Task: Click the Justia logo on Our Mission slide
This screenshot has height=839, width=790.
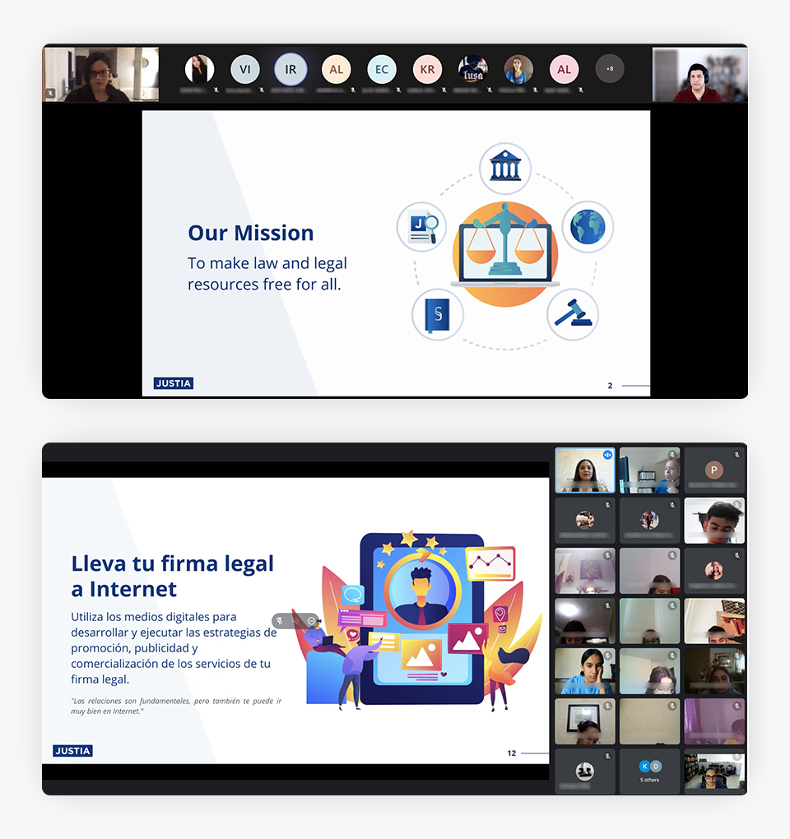Action: click(x=174, y=383)
